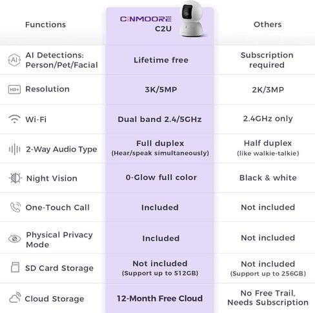Select the Functions column header
Screen dimensions: 315x313
pos(45,25)
